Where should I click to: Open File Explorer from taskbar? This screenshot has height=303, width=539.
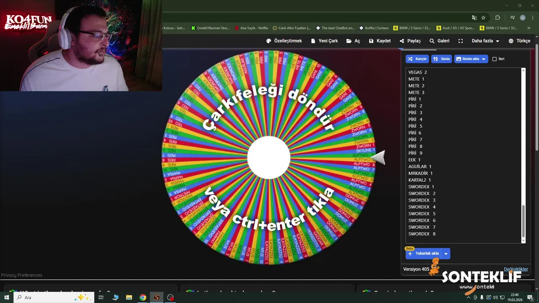pos(129,298)
